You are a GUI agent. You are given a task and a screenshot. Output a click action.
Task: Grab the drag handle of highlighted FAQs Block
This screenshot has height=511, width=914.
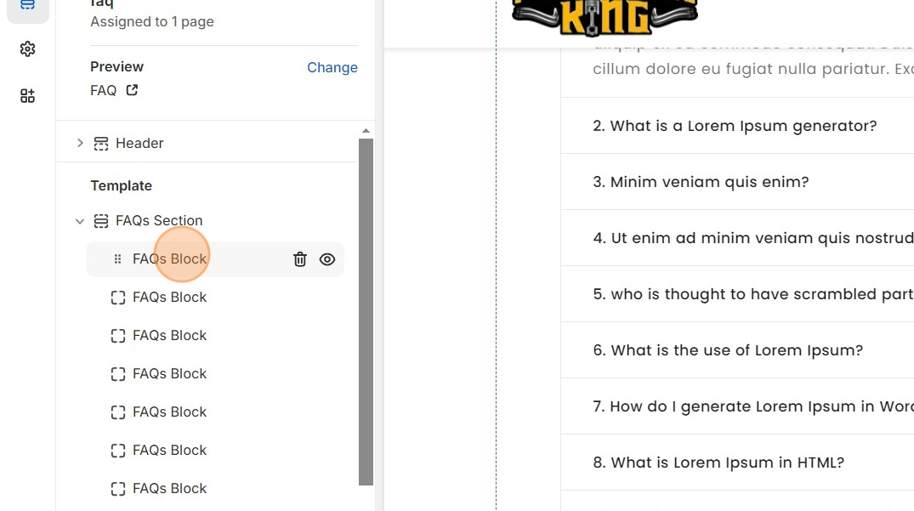click(x=117, y=258)
